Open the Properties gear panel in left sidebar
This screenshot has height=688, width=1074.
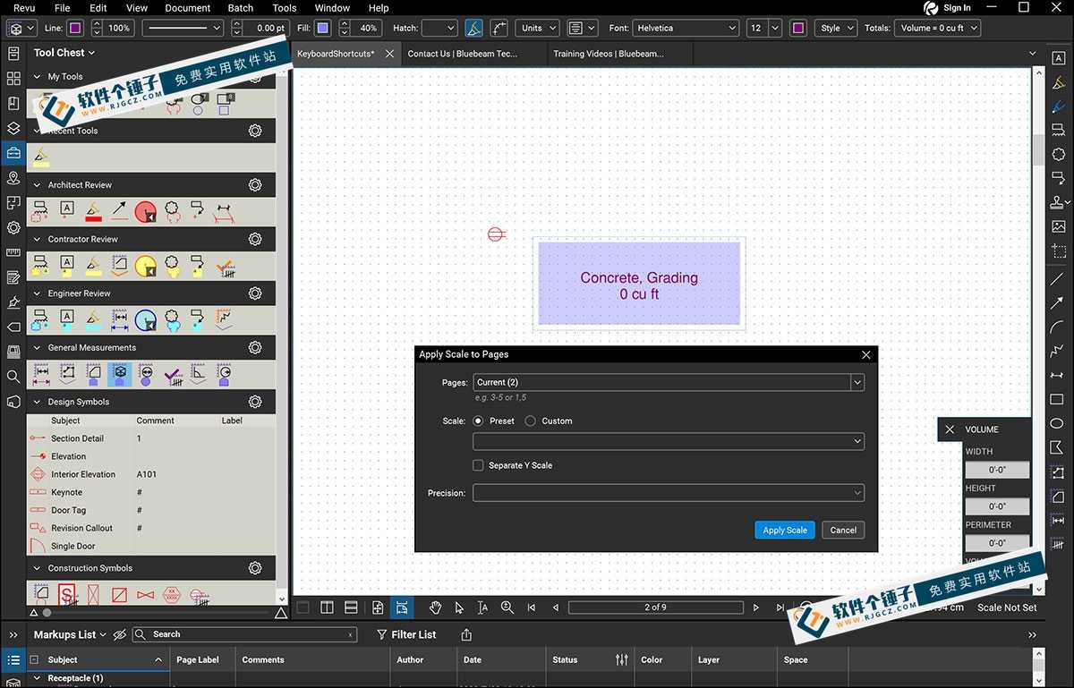click(x=13, y=228)
